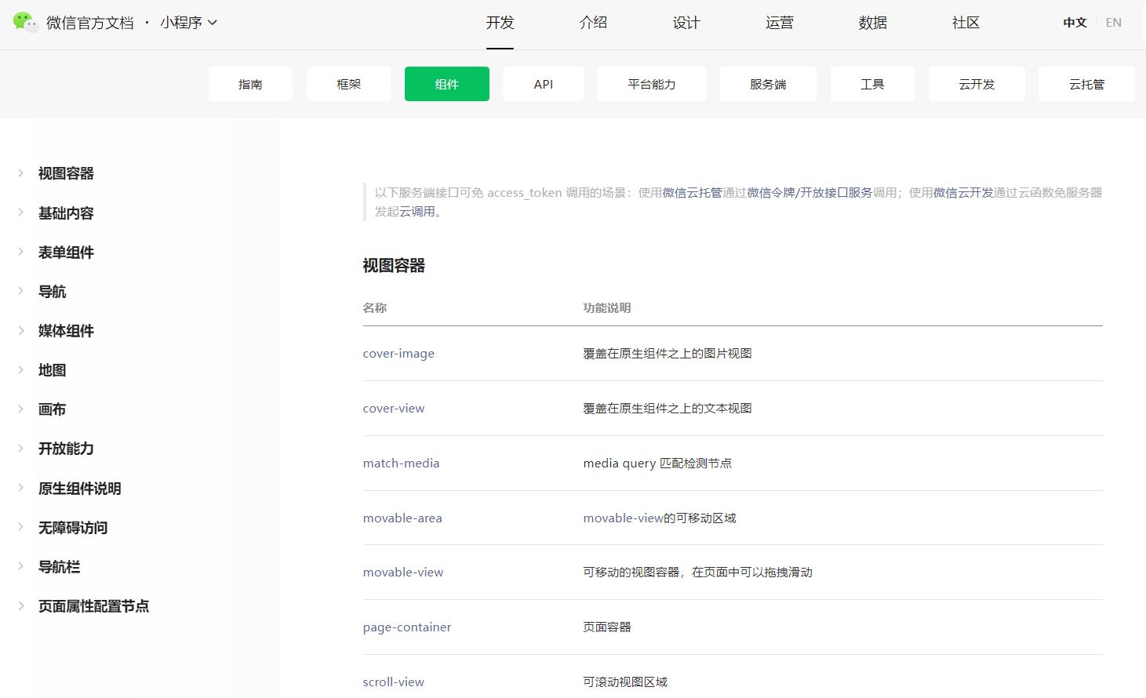The width and height of the screenshot is (1146, 698).
Task: Expand the 原生组件说明 sidebar chevron
Action: (x=20, y=488)
